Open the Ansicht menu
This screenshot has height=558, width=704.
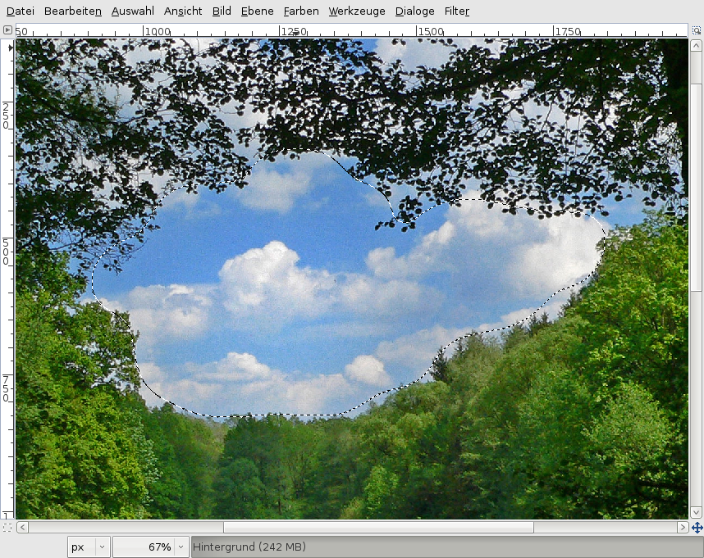tap(183, 11)
